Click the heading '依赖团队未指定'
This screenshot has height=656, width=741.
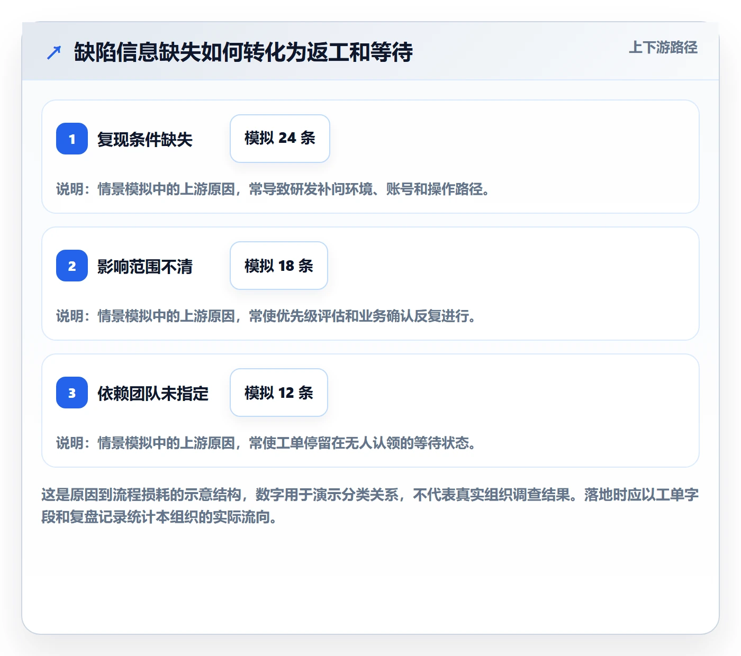153,393
